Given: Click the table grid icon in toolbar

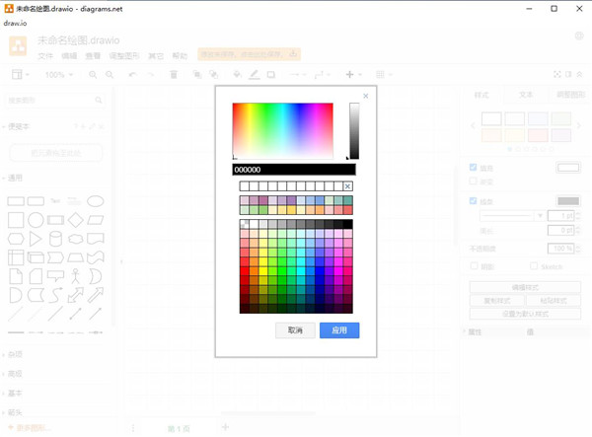Looking at the screenshot, I should coord(381,75).
